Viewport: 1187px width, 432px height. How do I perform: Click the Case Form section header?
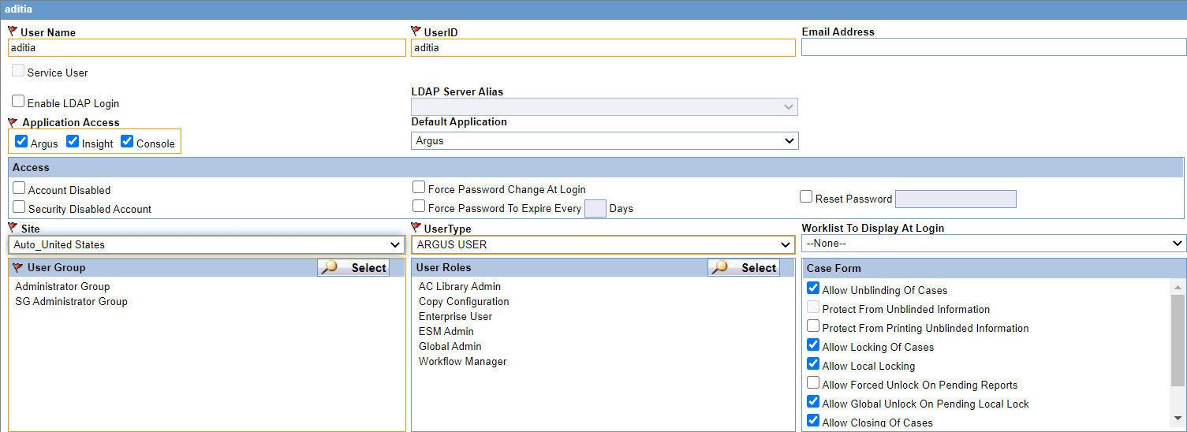click(994, 268)
